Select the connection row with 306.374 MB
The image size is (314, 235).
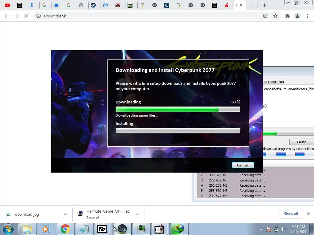(x=256, y=175)
